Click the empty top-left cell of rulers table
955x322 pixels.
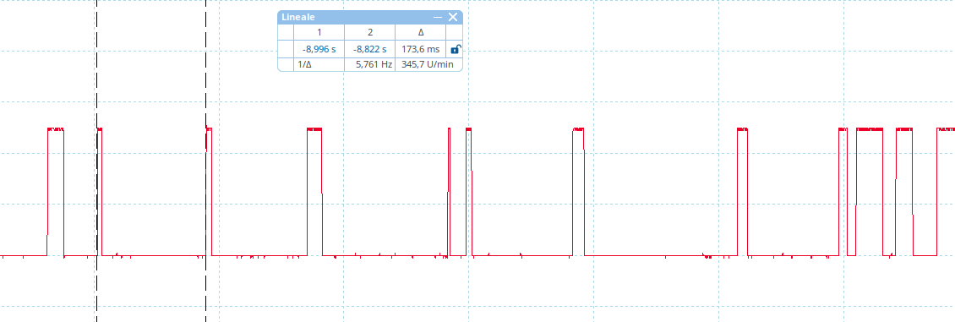tap(286, 32)
